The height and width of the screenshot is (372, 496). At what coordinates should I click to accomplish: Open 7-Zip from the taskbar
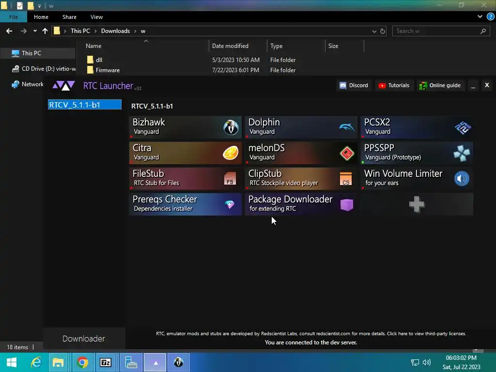point(106,362)
